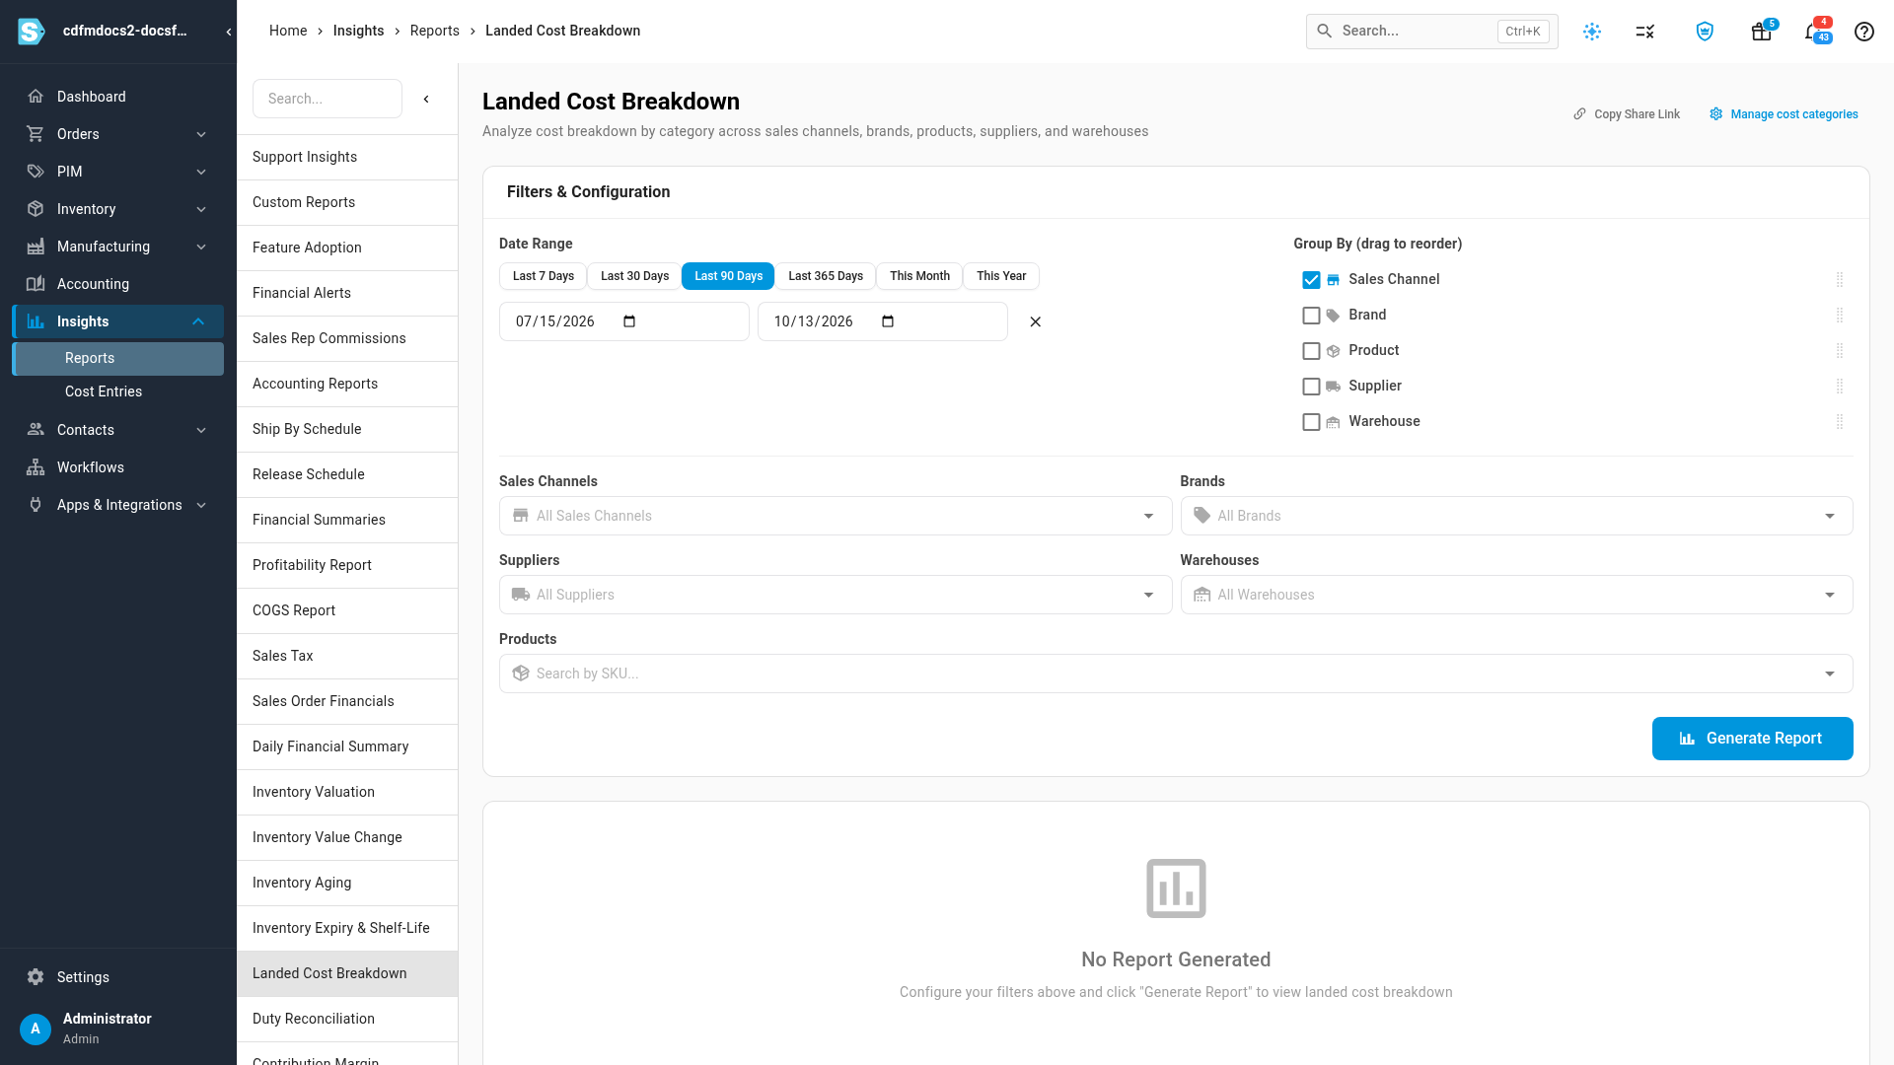Screen dimensions: 1894x1065
Task: Open start date calendar picker icon
Action: [x=629, y=321]
